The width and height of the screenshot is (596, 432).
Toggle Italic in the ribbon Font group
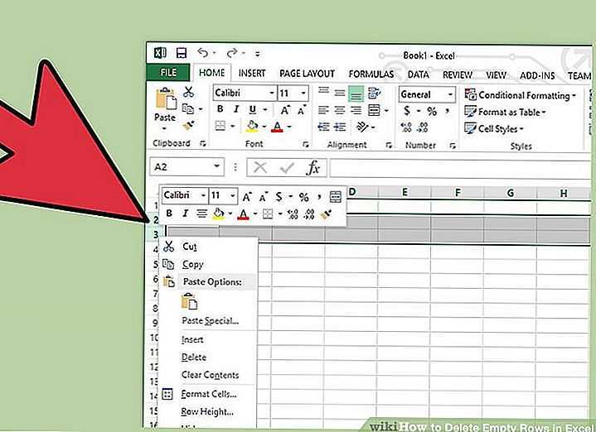(236, 109)
